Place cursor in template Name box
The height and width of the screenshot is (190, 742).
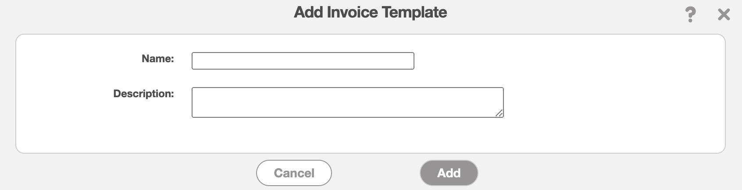303,61
